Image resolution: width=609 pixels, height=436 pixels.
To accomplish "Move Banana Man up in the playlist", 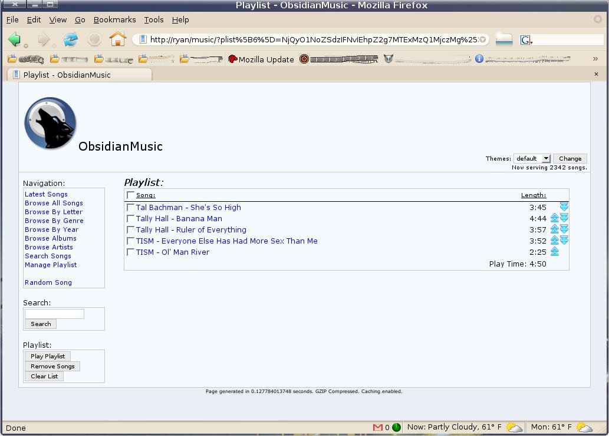I will point(555,218).
